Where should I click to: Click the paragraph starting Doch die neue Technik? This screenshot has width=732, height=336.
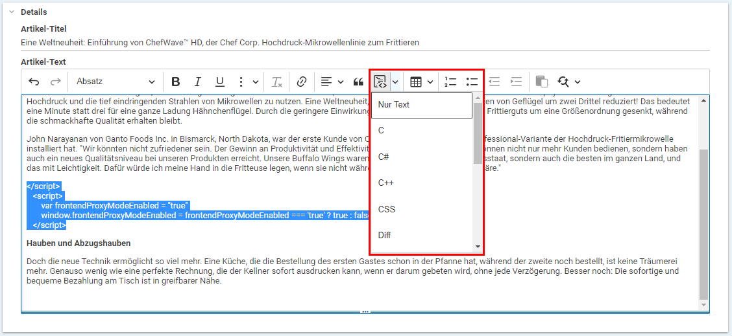(x=352, y=271)
